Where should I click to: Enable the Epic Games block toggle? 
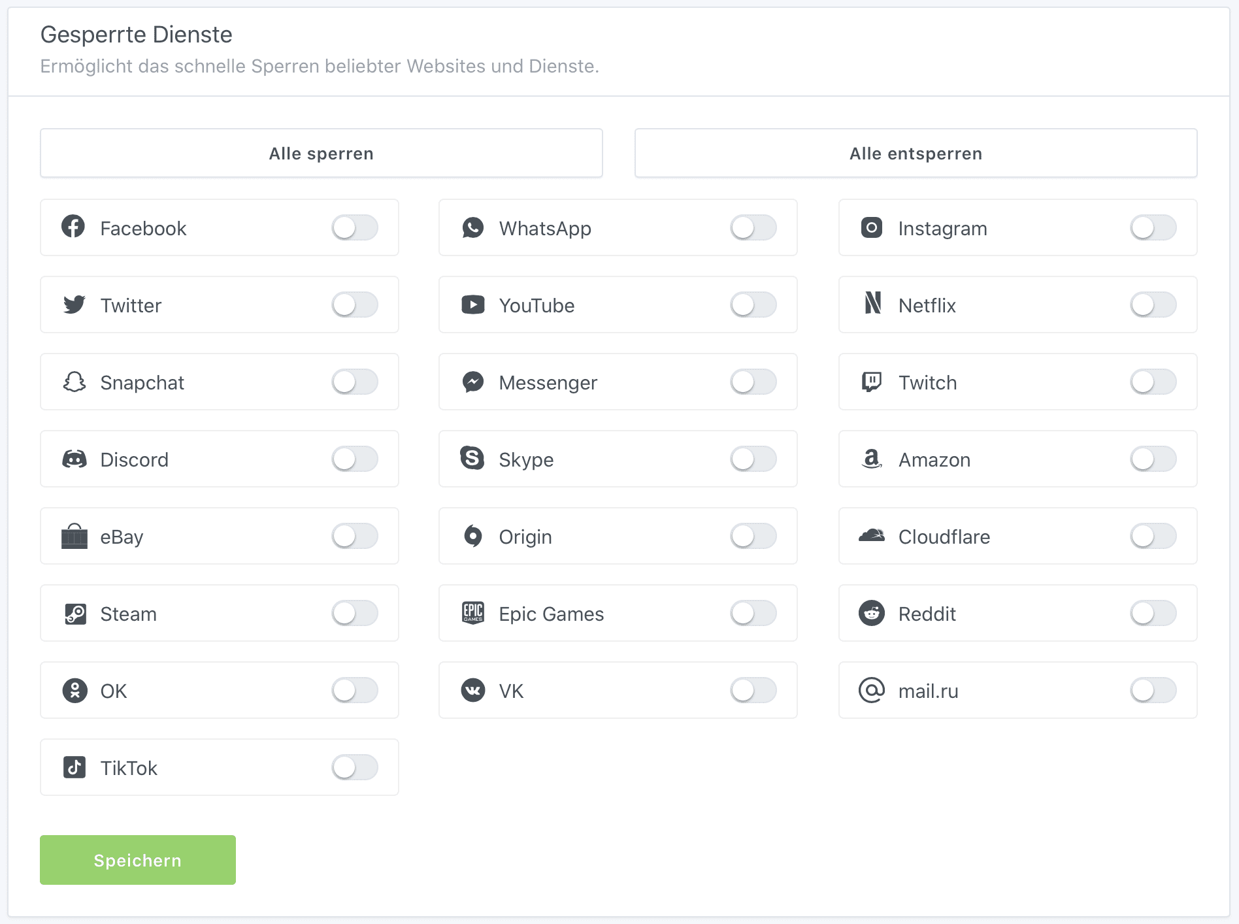[753, 613]
